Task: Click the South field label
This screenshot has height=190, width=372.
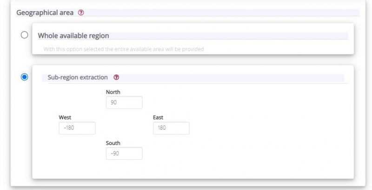Action: click(x=113, y=143)
